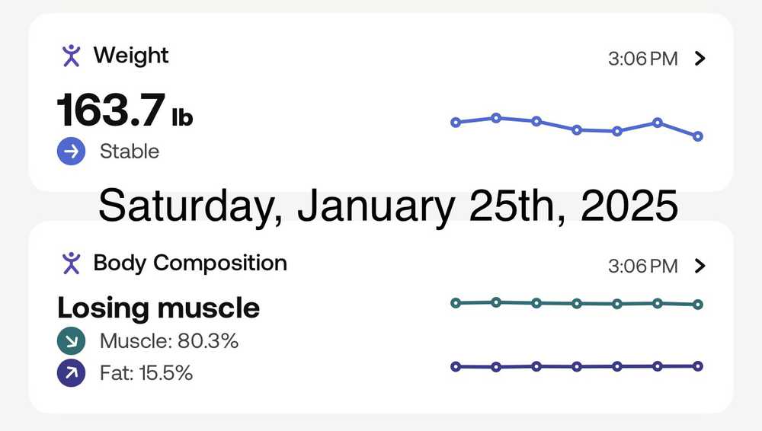762x431 pixels.
Task: Expand the Body Composition chevron
Action: [701, 266]
